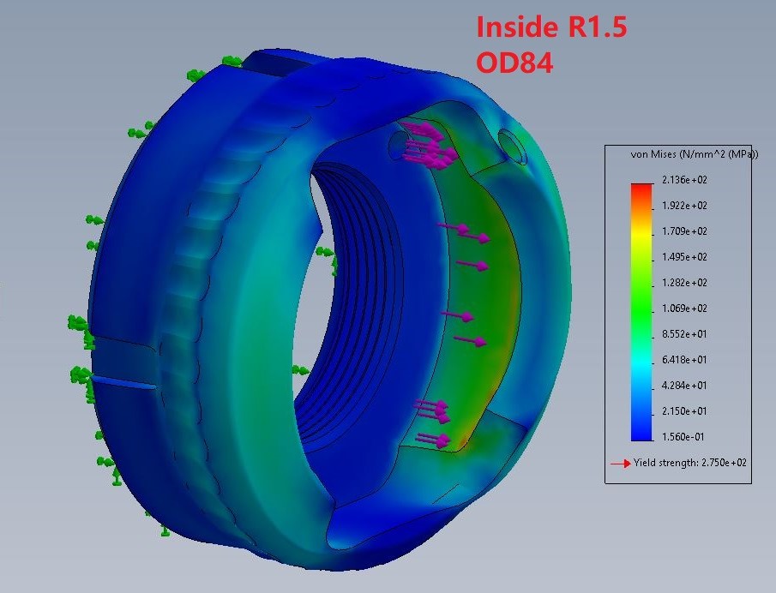
Task: Click the von Mises legend title
Action: point(695,154)
